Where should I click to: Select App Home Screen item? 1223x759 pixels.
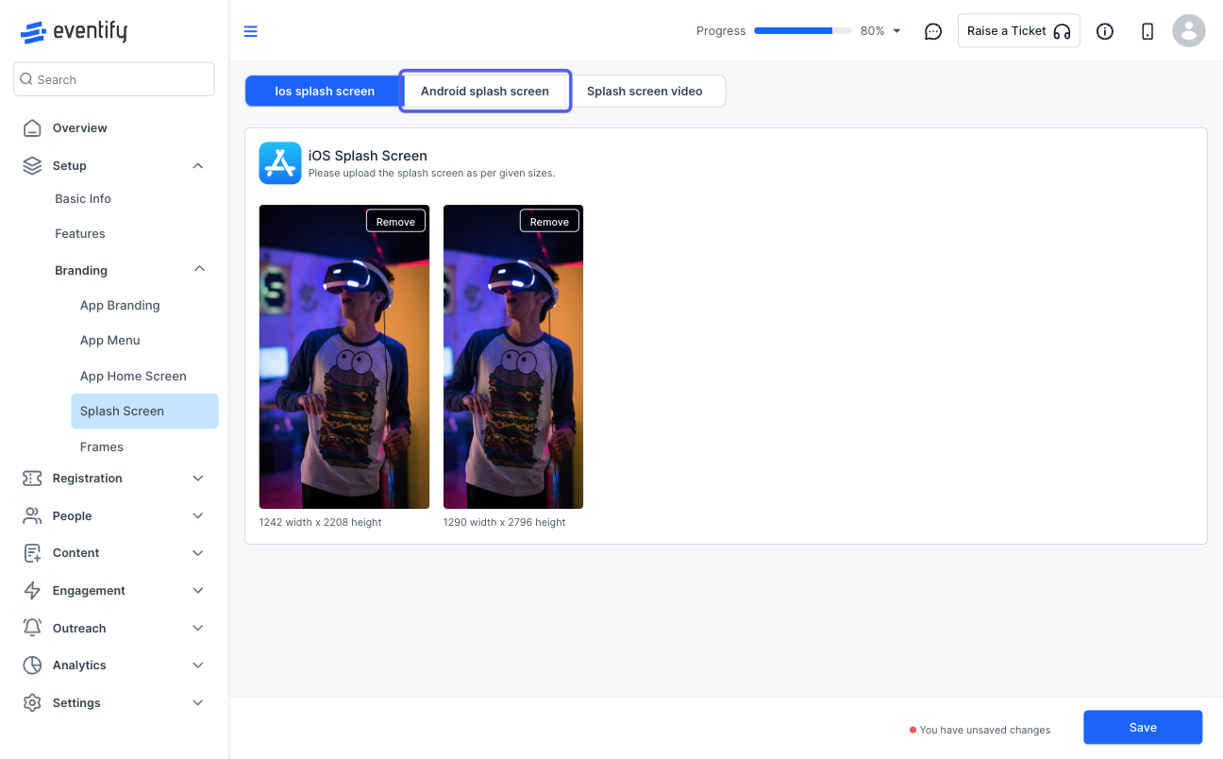pos(133,376)
